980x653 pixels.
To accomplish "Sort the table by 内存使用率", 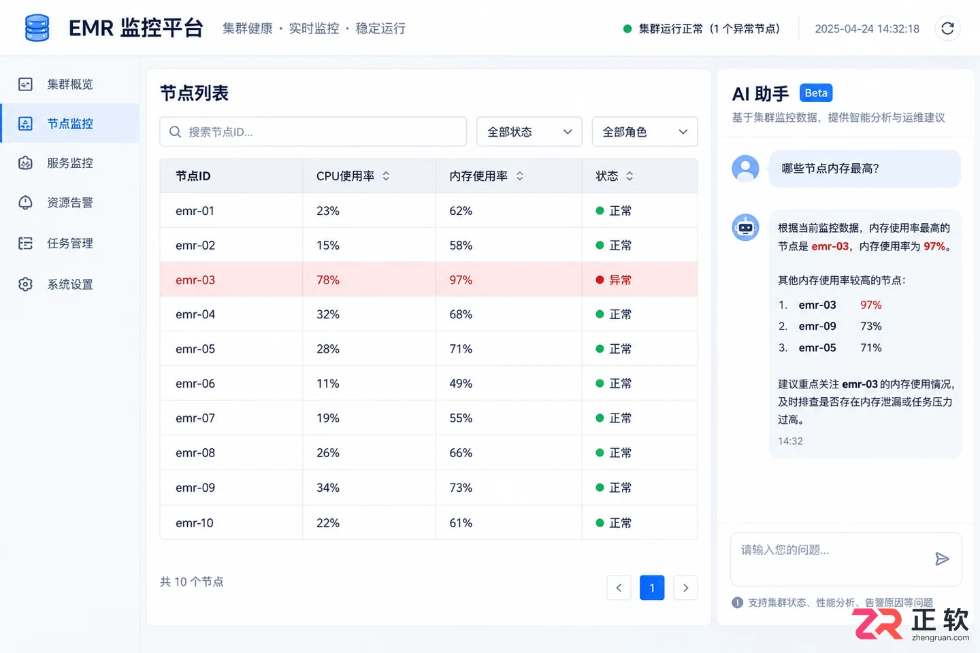I will point(520,176).
